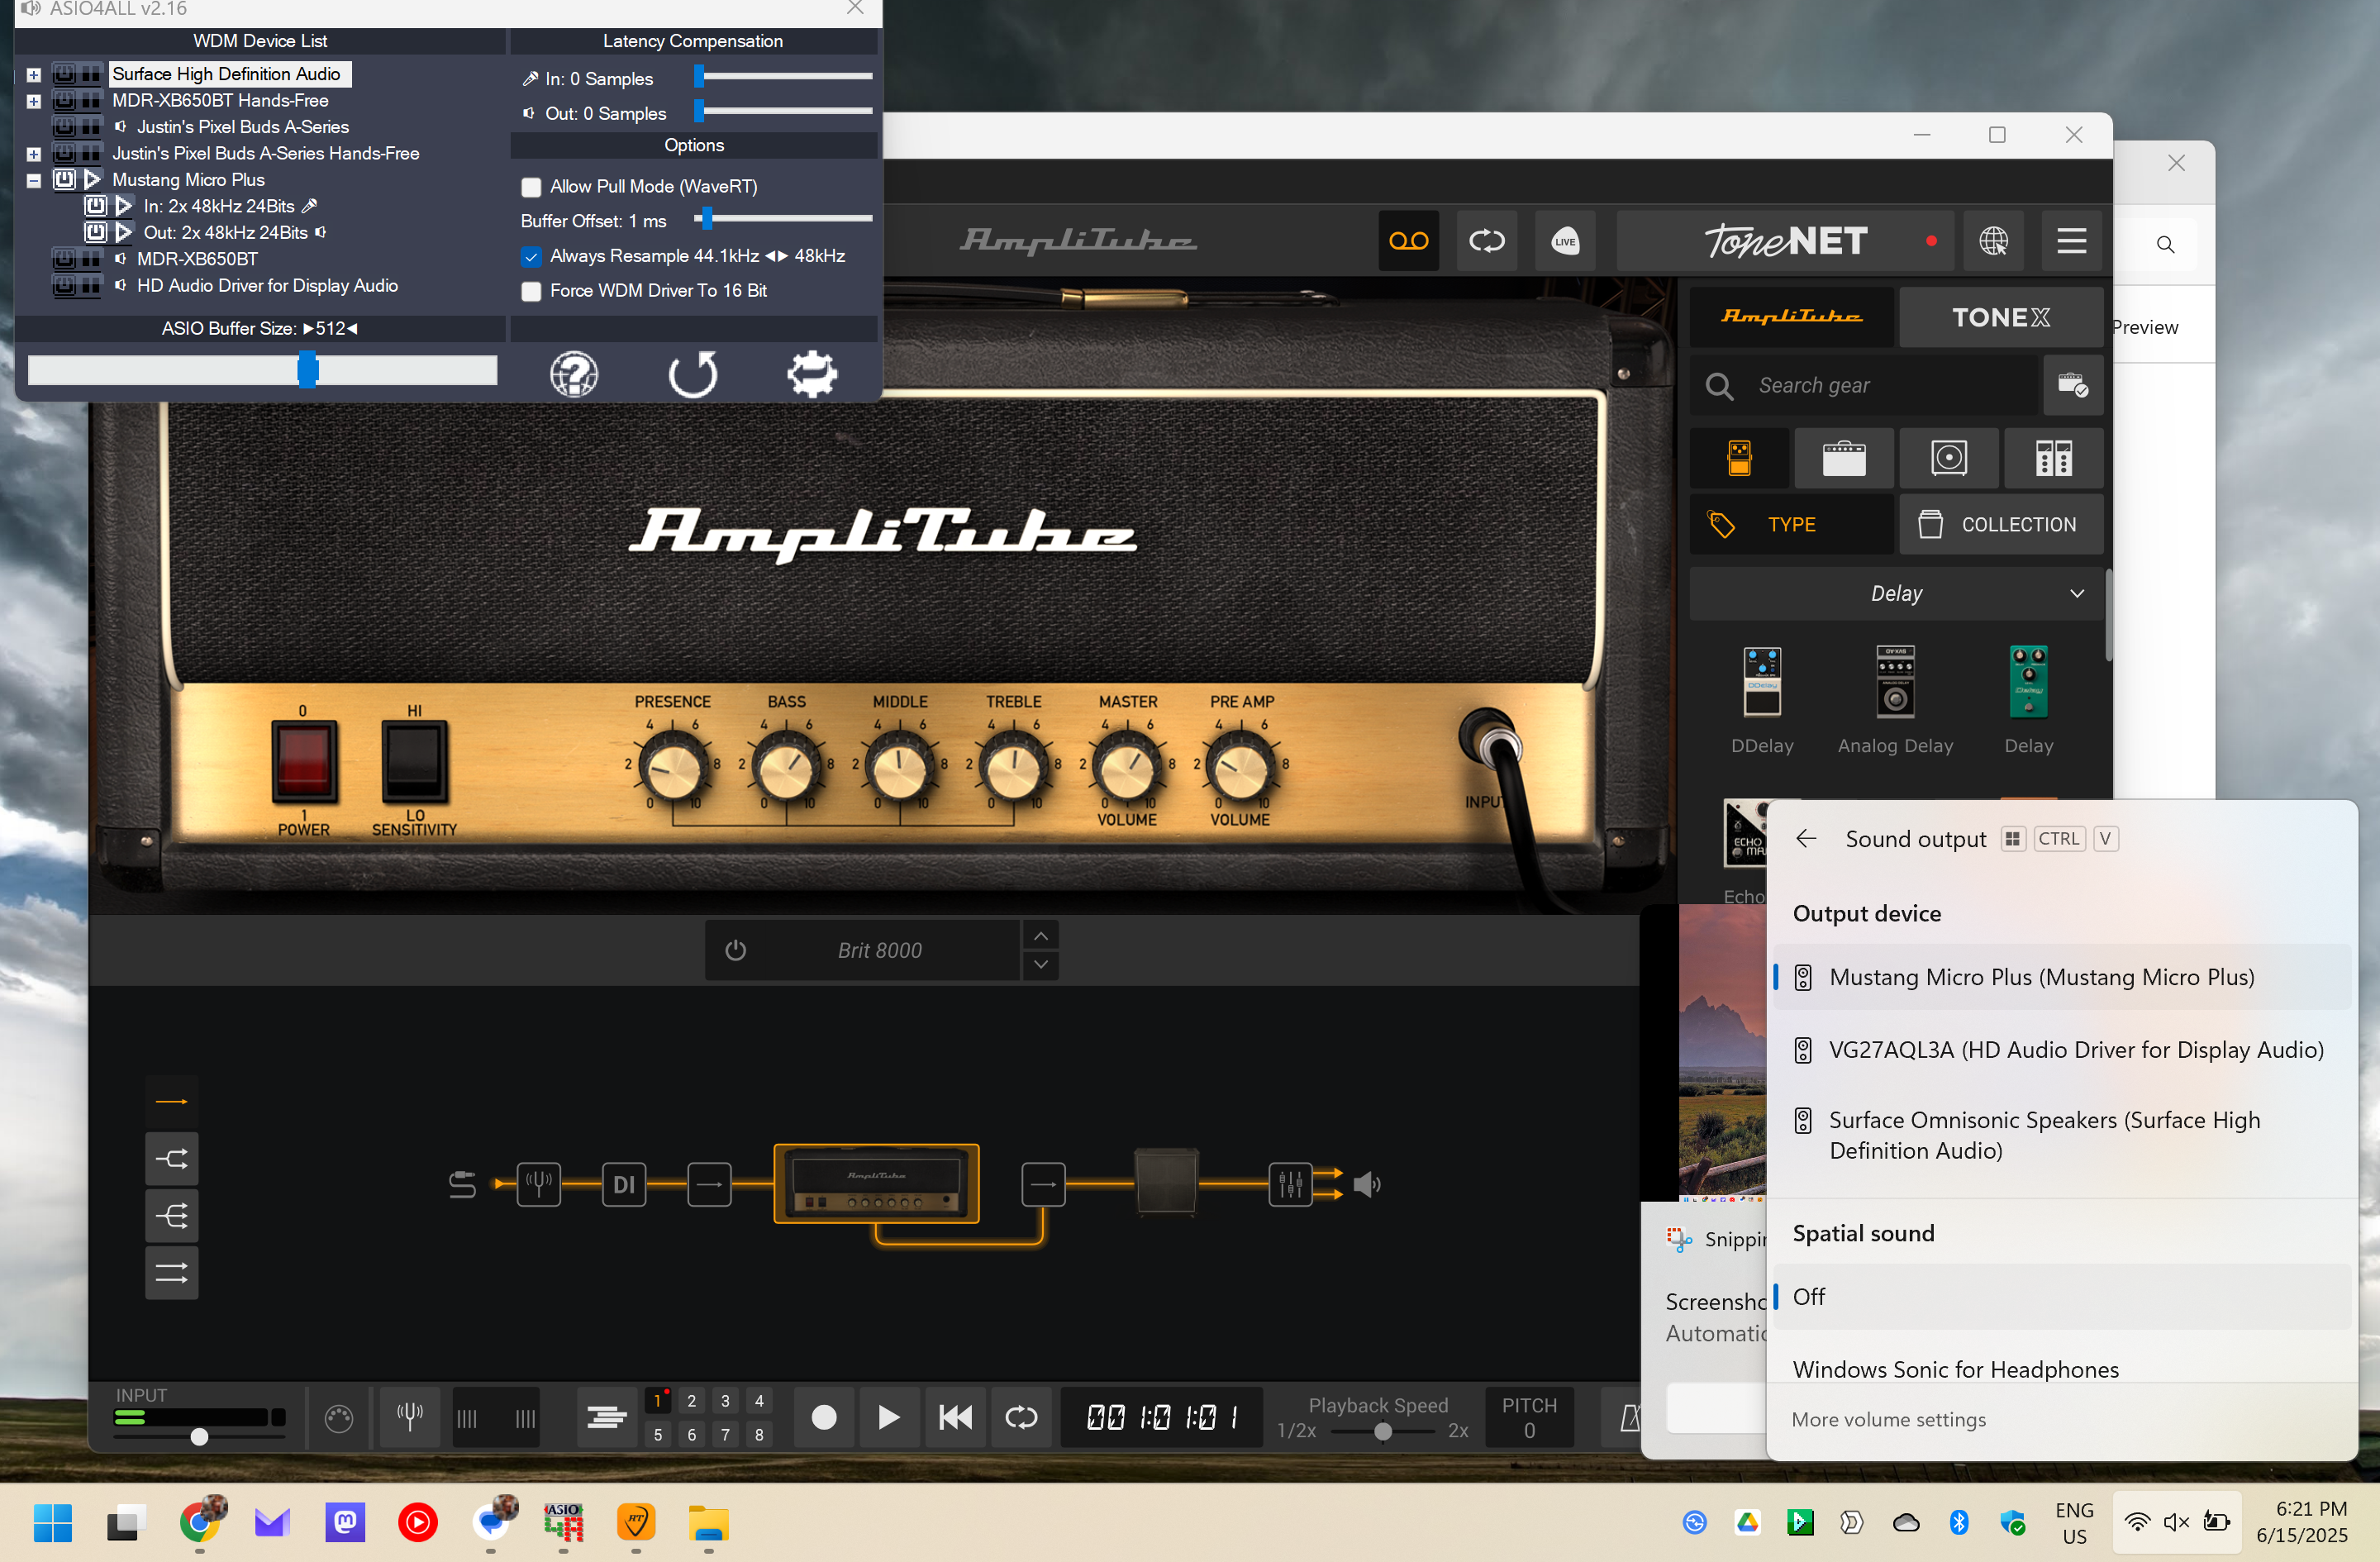Select the amplifier gear category icon
This screenshot has width=2380, height=1562.
point(1844,458)
